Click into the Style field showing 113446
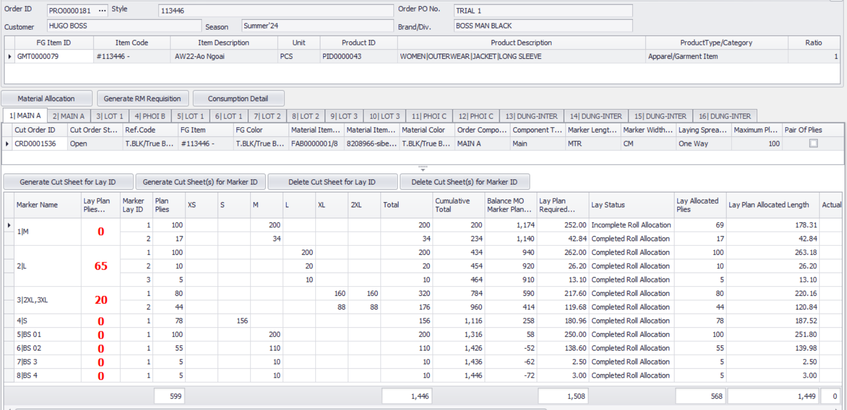 pos(276,10)
